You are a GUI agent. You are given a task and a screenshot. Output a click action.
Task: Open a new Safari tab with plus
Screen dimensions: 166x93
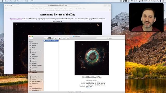pos(110,10)
